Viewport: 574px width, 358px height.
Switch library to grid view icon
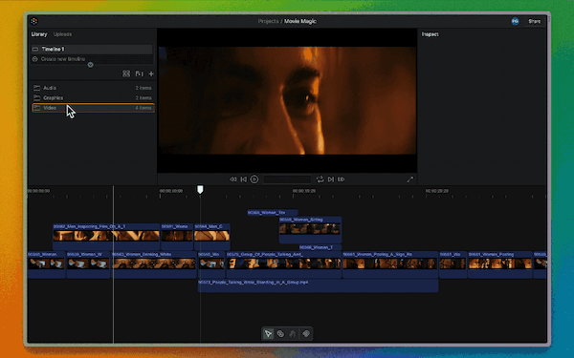[x=126, y=74]
